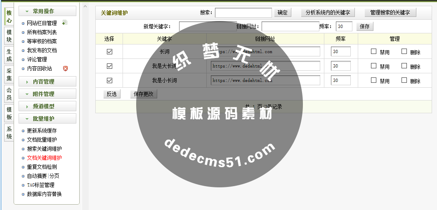Open 所有档案列表 link
This screenshot has width=437, height=210.
pyautogui.click(x=42, y=32)
